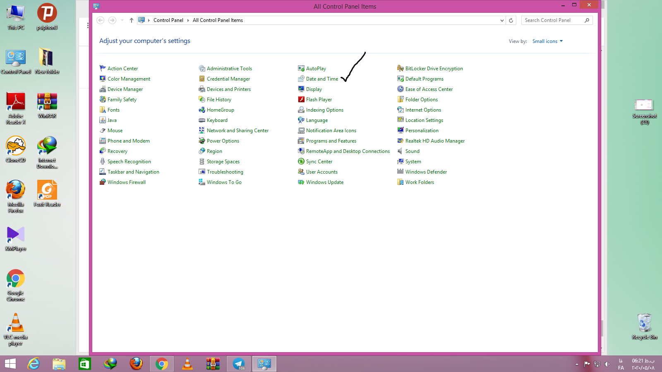
Task: Click the taskbar volume icon
Action: click(607, 364)
